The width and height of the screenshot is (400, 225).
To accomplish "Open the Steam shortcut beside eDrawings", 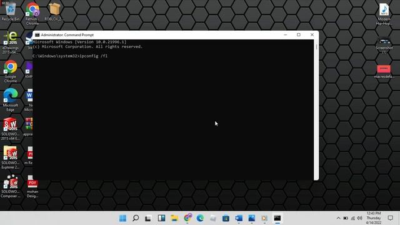I will click(x=29, y=41).
